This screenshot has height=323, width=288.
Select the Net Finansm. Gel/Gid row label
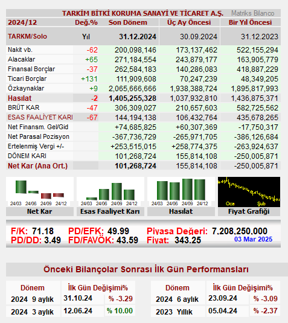[x=38, y=127]
